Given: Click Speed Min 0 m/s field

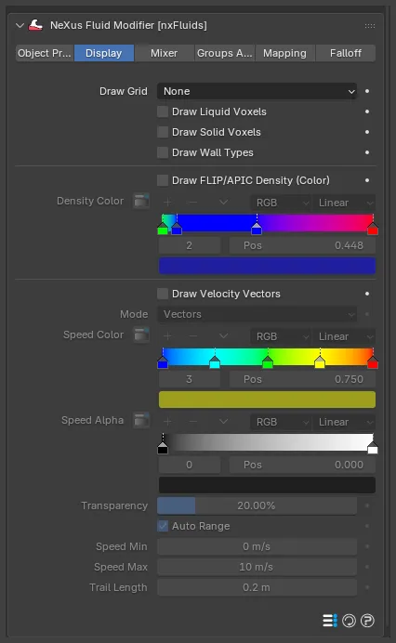Looking at the screenshot, I should (257, 546).
